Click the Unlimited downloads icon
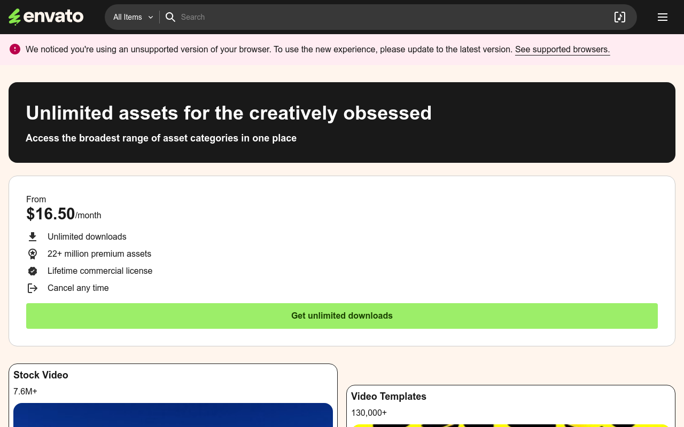 (33, 236)
